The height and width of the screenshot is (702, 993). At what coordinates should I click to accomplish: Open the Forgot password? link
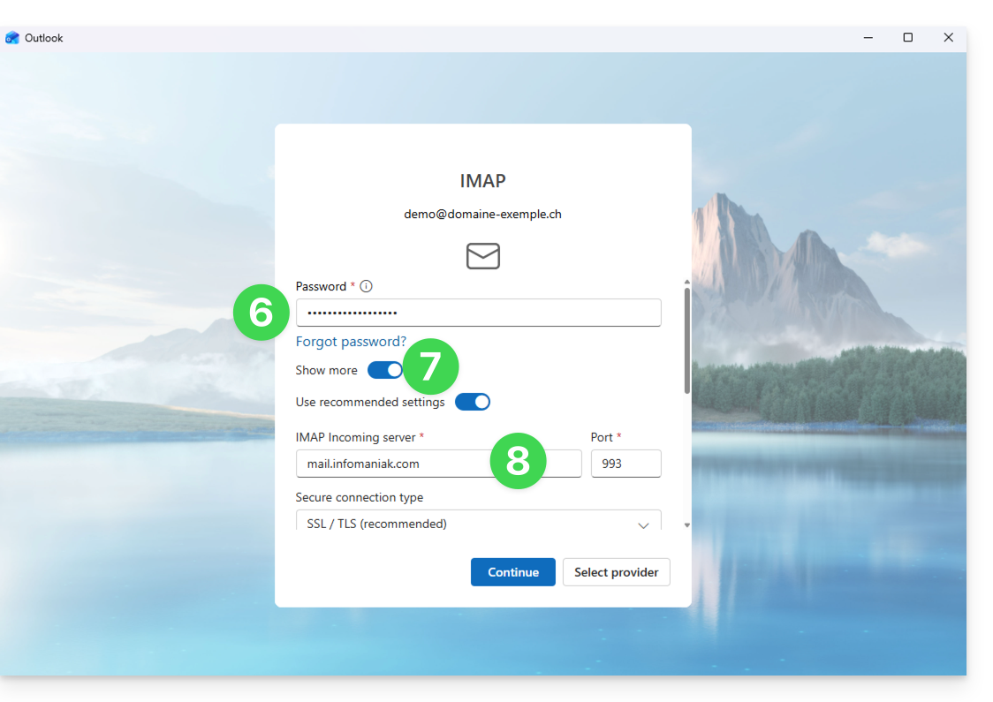point(351,342)
